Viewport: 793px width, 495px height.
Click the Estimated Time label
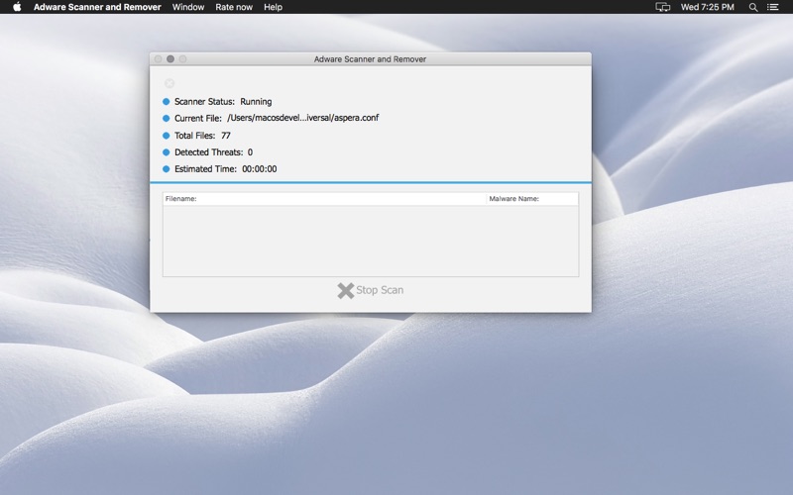click(x=206, y=168)
